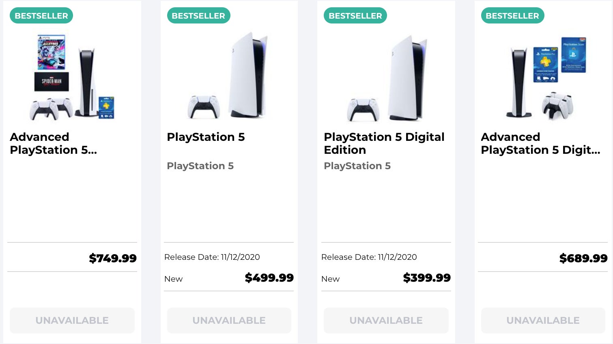613x344 pixels.
Task: Click UNAVAILABLE under PlayStation 5
Action: (x=229, y=320)
